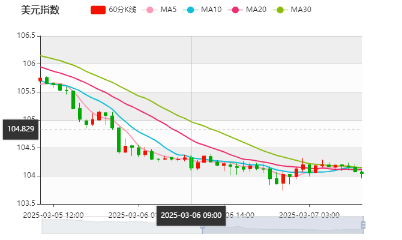Toggle MA30 series via its text label
Screen dimensions: 402x240
pyautogui.click(x=301, y=10)
